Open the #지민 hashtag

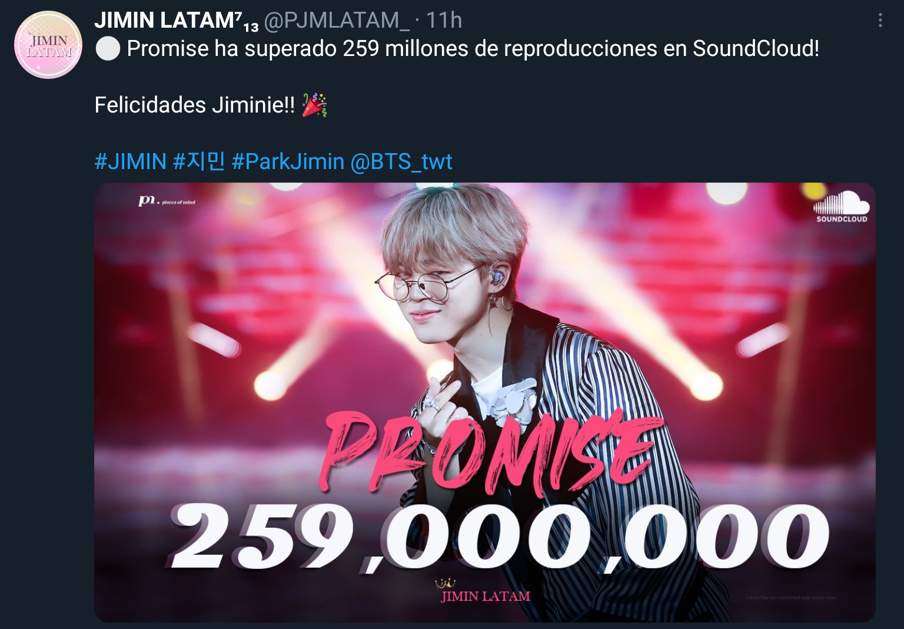pyautogui.click(x=199, y=161)
